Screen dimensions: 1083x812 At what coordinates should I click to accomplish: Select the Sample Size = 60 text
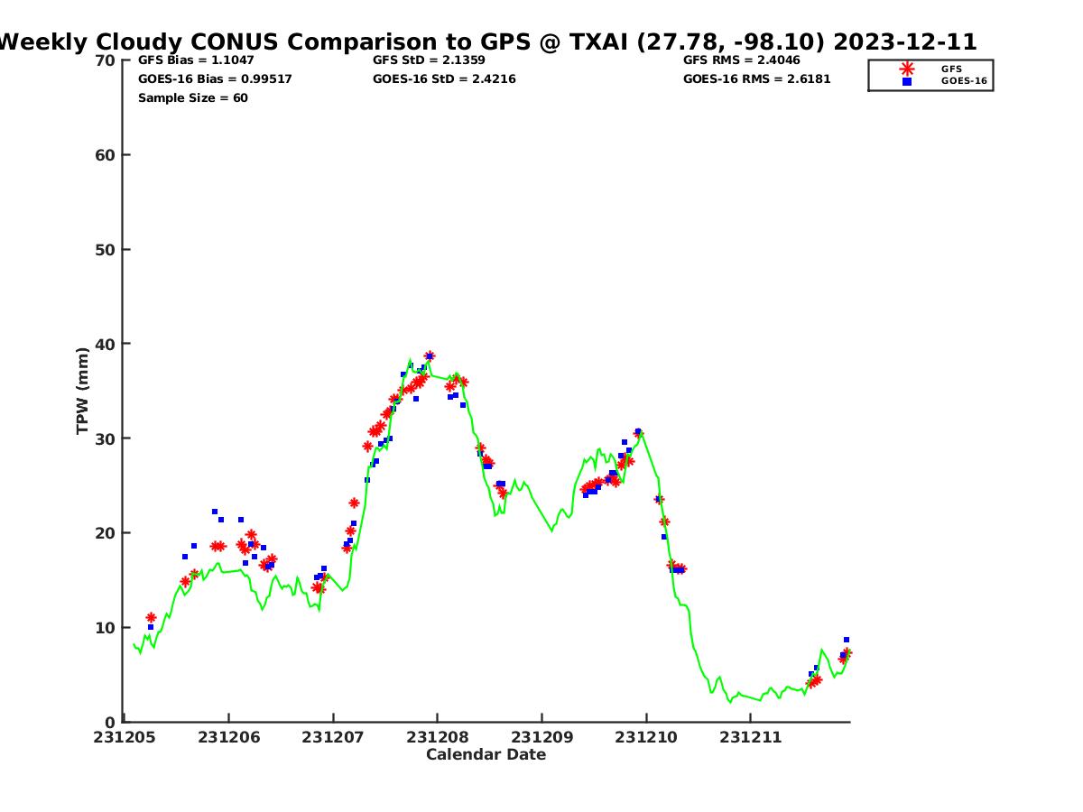[x=192, y=98]
